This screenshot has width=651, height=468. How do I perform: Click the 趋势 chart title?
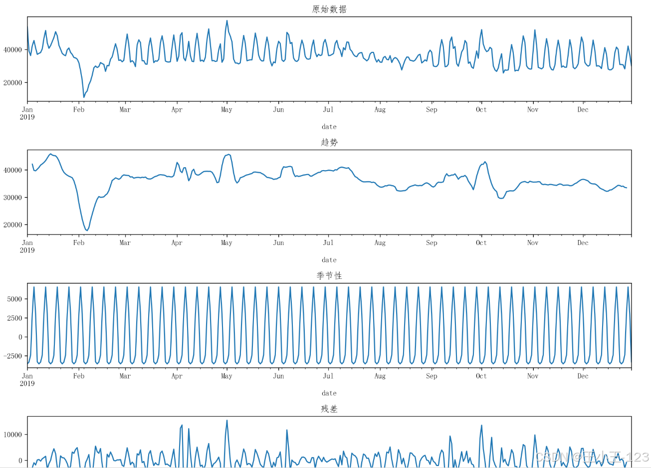pos(329,142)
